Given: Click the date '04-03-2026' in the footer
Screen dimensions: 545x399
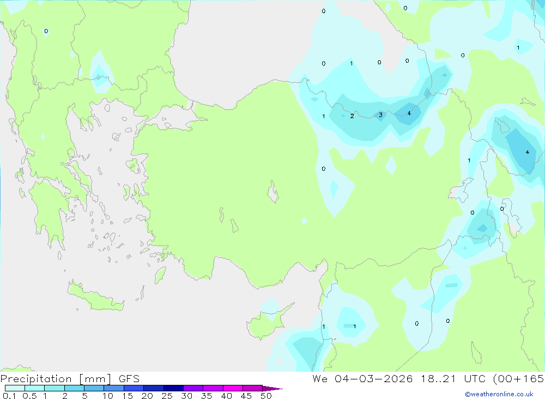Looking at the screenshot, I should tap(374, 378).
